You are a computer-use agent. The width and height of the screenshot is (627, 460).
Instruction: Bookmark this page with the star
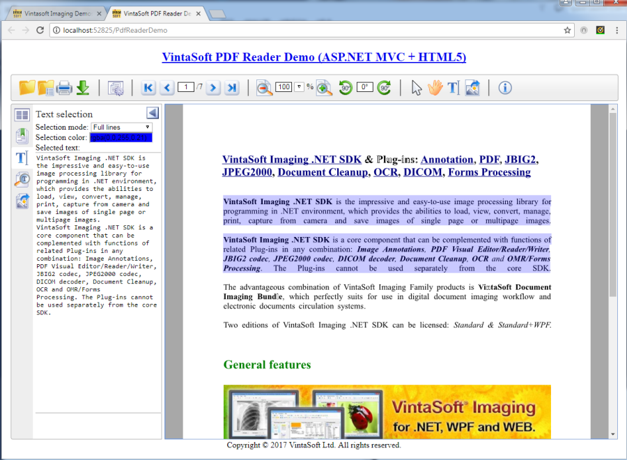tap(567, 30)
